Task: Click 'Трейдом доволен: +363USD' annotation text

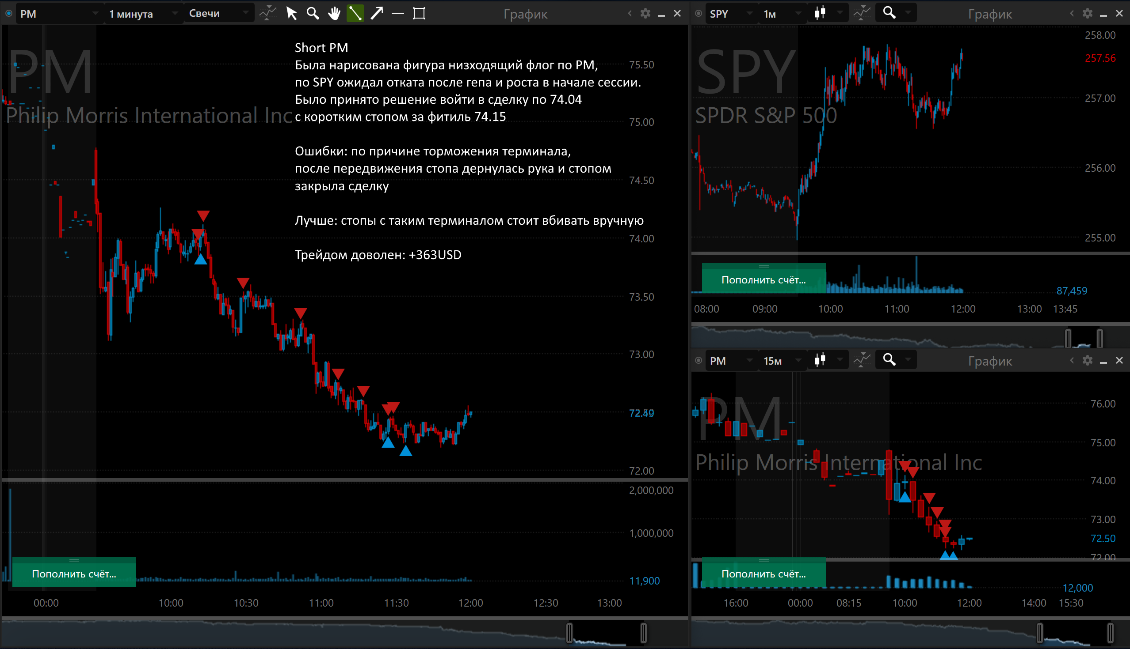Action: [378, 255]
